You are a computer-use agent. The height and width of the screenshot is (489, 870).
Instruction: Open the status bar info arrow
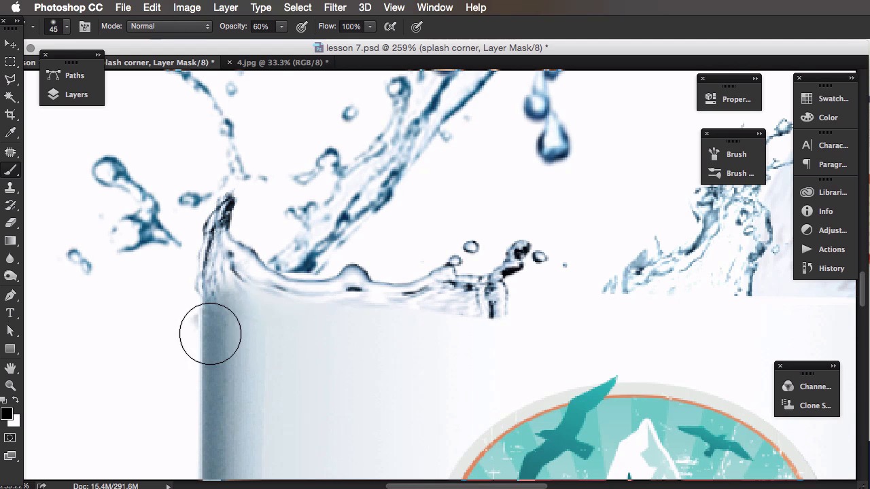(169, 486)
